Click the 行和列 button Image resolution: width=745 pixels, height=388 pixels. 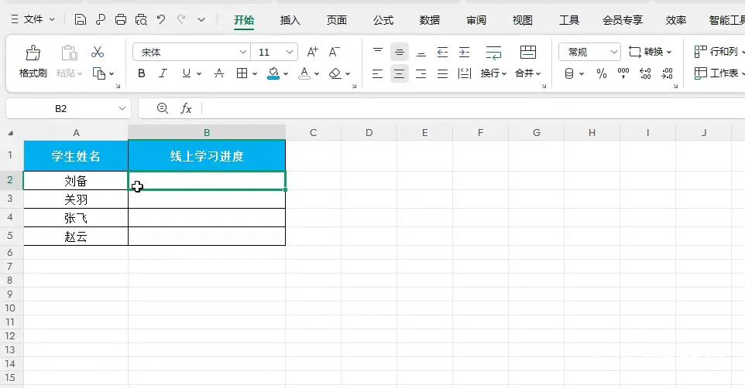[718, 52]
